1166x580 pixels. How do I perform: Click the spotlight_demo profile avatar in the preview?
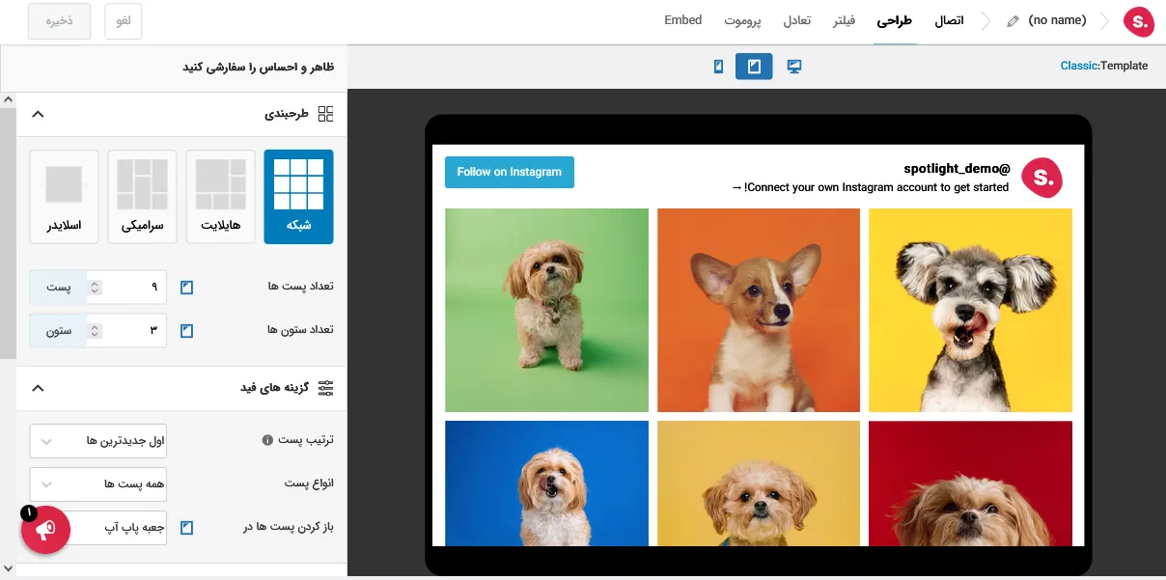(x=1041, y=178)
